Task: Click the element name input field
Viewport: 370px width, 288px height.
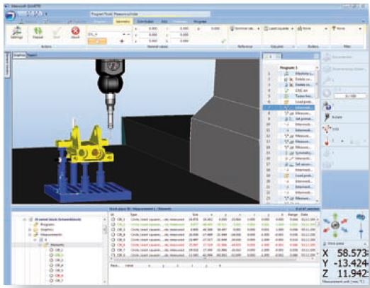Action: click(x=105, y=34)
